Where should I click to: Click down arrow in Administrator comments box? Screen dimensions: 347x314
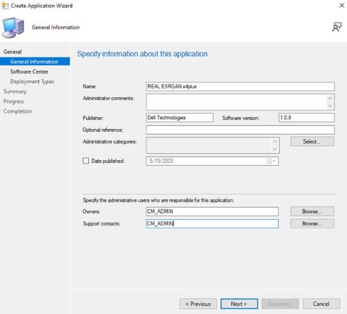pyautogui.click(x=330, y=106)
